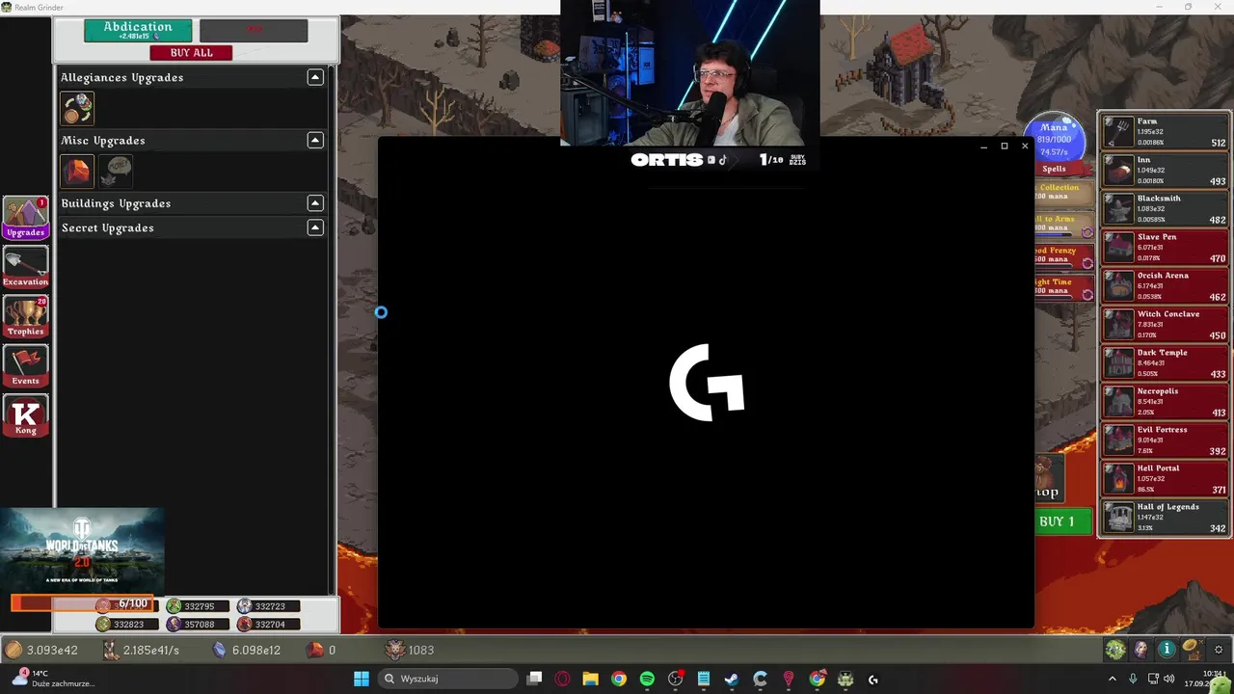Click the Abdication button
Viewport: 1234px width, 694px height.
[138, 31]
